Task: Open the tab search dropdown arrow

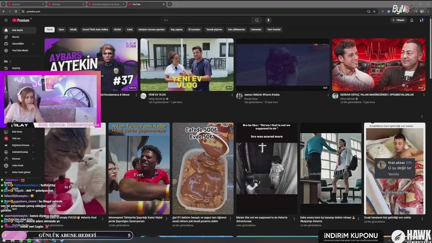Action: 3,4
